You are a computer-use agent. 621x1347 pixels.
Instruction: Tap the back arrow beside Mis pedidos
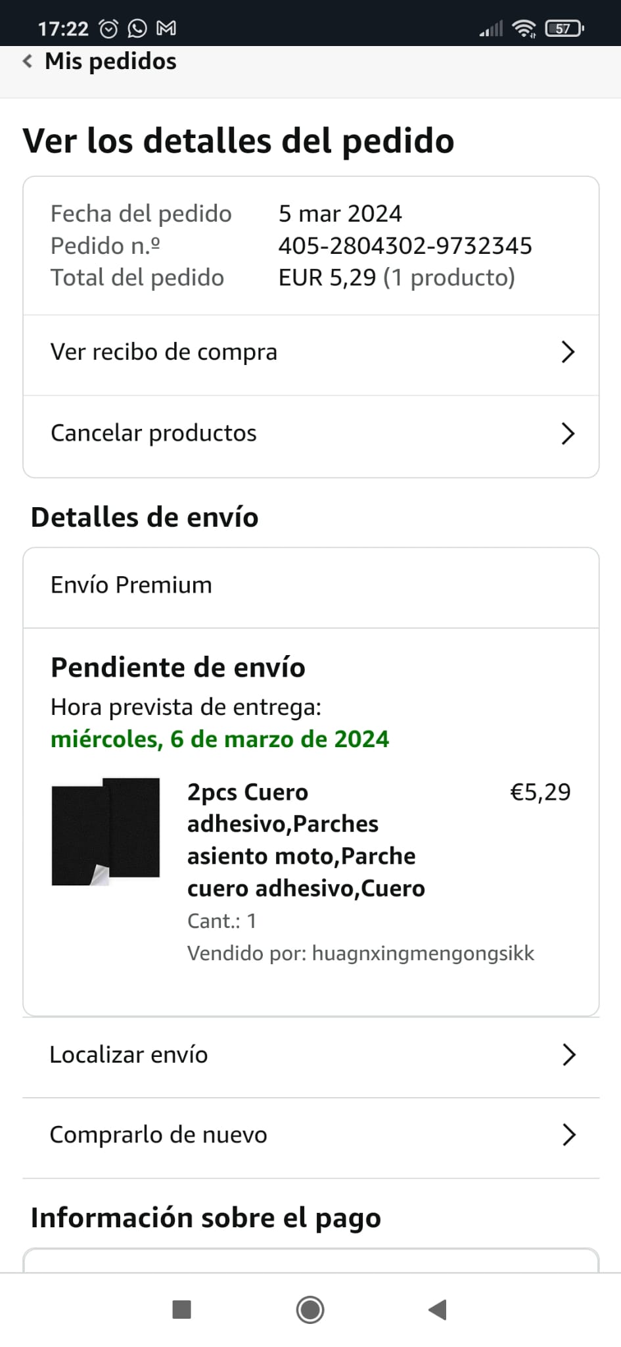(x=28, y=62)
